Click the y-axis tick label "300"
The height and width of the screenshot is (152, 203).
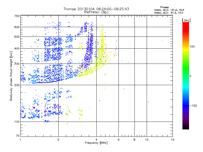tap(17, 64)
